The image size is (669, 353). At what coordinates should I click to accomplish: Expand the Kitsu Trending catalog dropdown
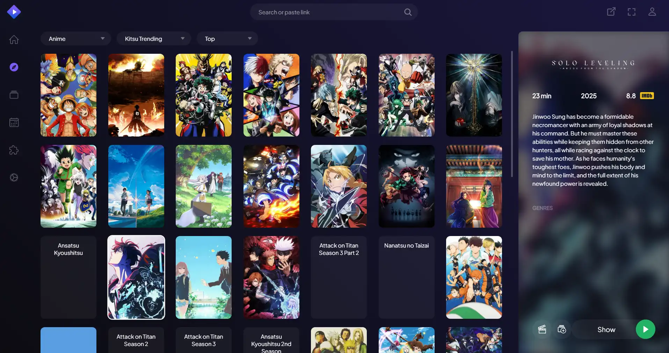click(154, 39)
